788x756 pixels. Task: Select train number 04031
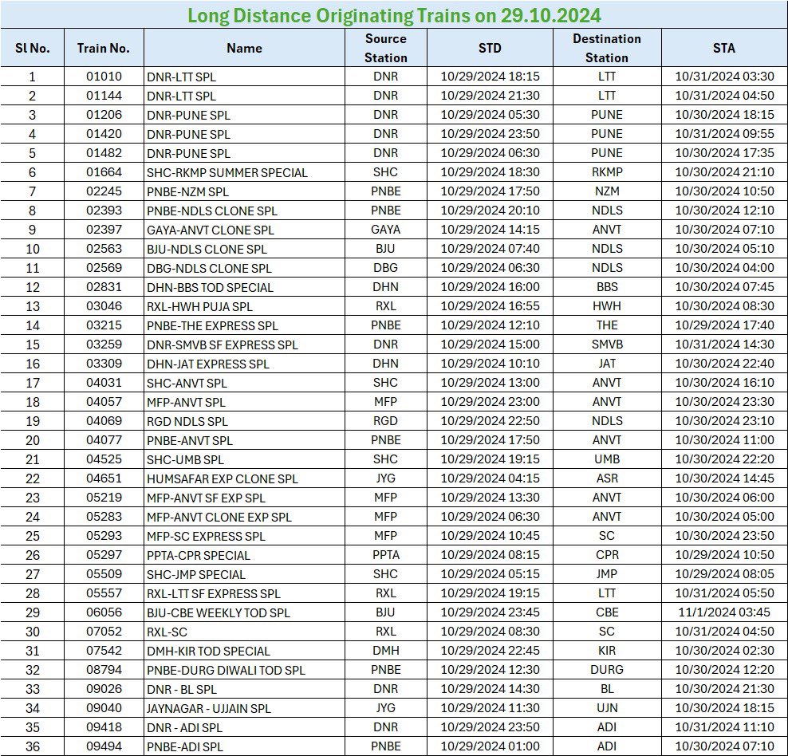(104, 383)
